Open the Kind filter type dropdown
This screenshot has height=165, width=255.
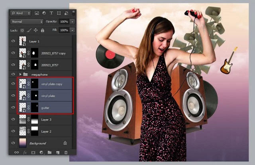coord(21,13)
